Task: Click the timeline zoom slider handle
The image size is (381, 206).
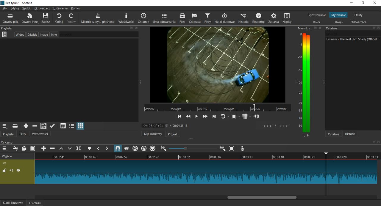Action: 185,148
